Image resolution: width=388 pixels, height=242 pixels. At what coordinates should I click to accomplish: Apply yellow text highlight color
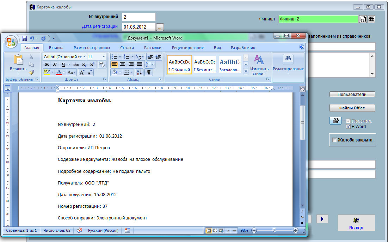[47, 72]
